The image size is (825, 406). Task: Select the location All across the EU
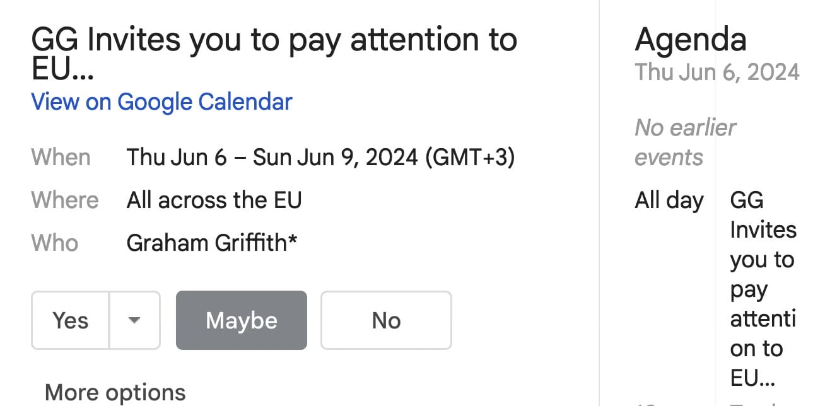click(x=214, y=200)
